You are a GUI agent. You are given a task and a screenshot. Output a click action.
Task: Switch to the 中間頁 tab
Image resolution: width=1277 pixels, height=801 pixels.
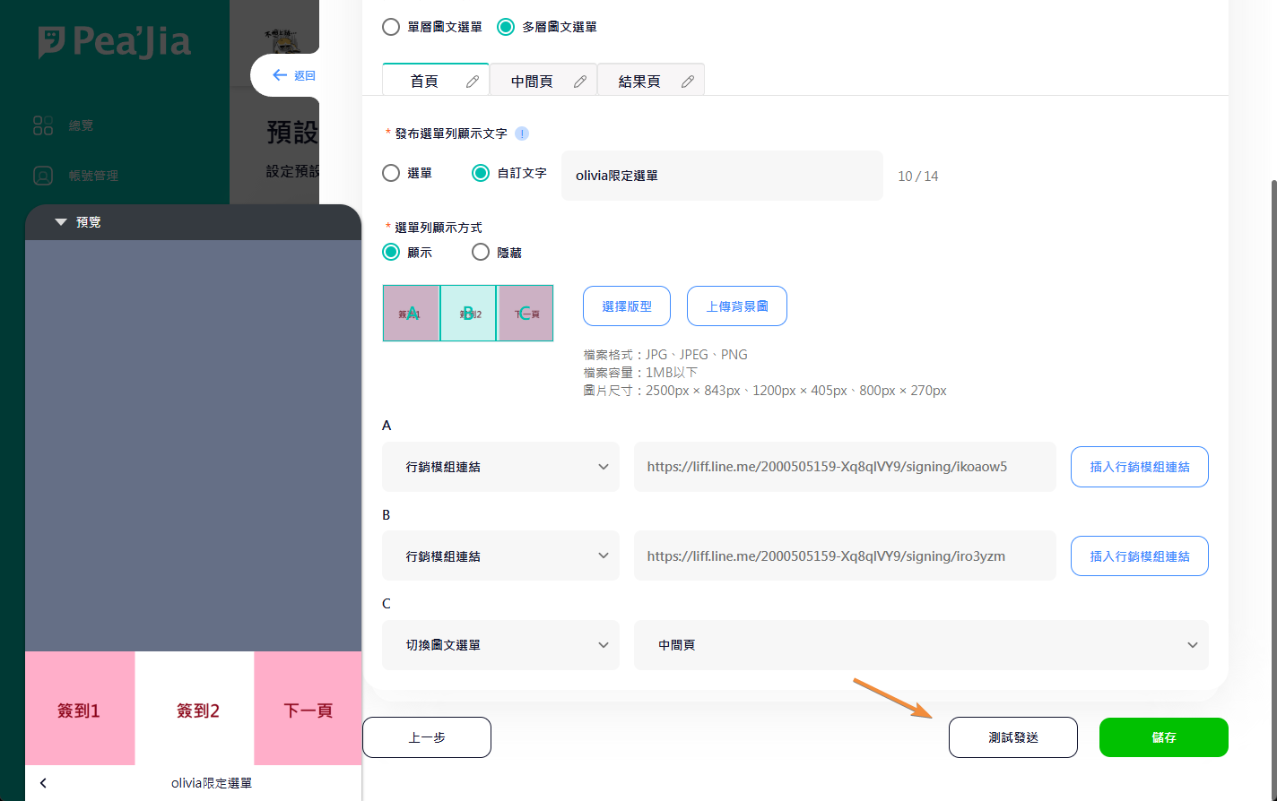pos(531,82)
